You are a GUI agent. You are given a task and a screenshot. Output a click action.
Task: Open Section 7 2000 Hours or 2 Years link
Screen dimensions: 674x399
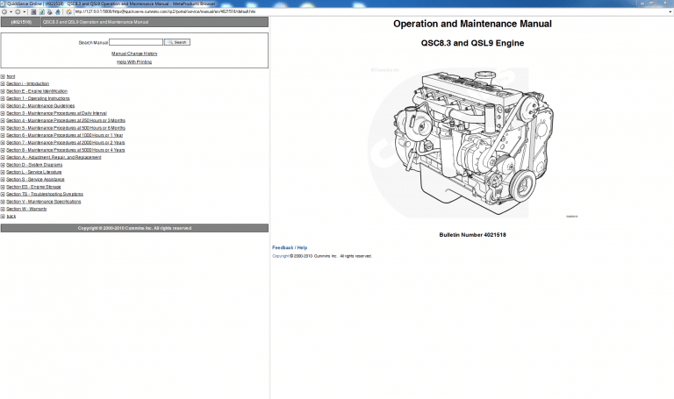click(x=65, y=143)
